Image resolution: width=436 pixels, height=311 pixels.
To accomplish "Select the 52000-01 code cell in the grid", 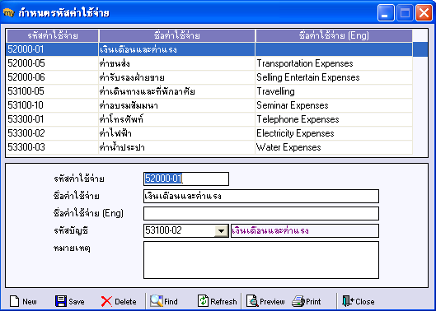I will click(52, 49).
